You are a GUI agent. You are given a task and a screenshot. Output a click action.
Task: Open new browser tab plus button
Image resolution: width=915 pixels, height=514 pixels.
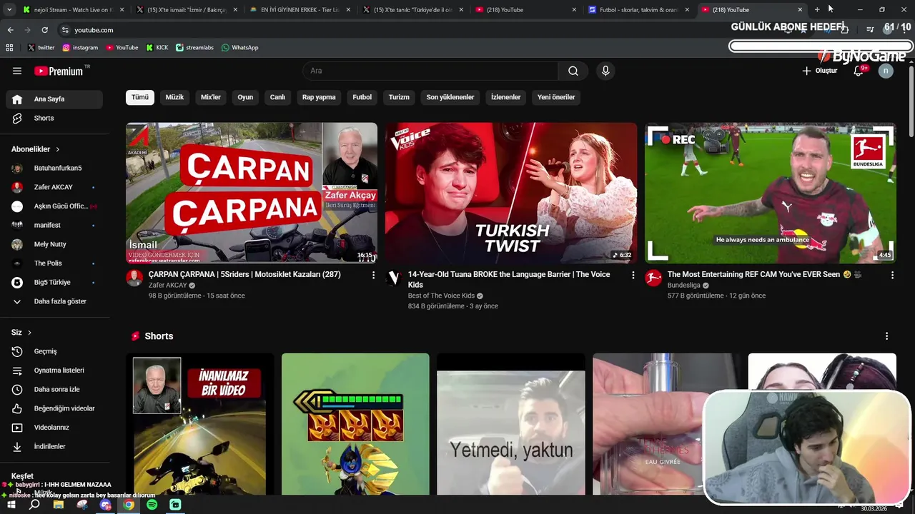pos(817,10)
